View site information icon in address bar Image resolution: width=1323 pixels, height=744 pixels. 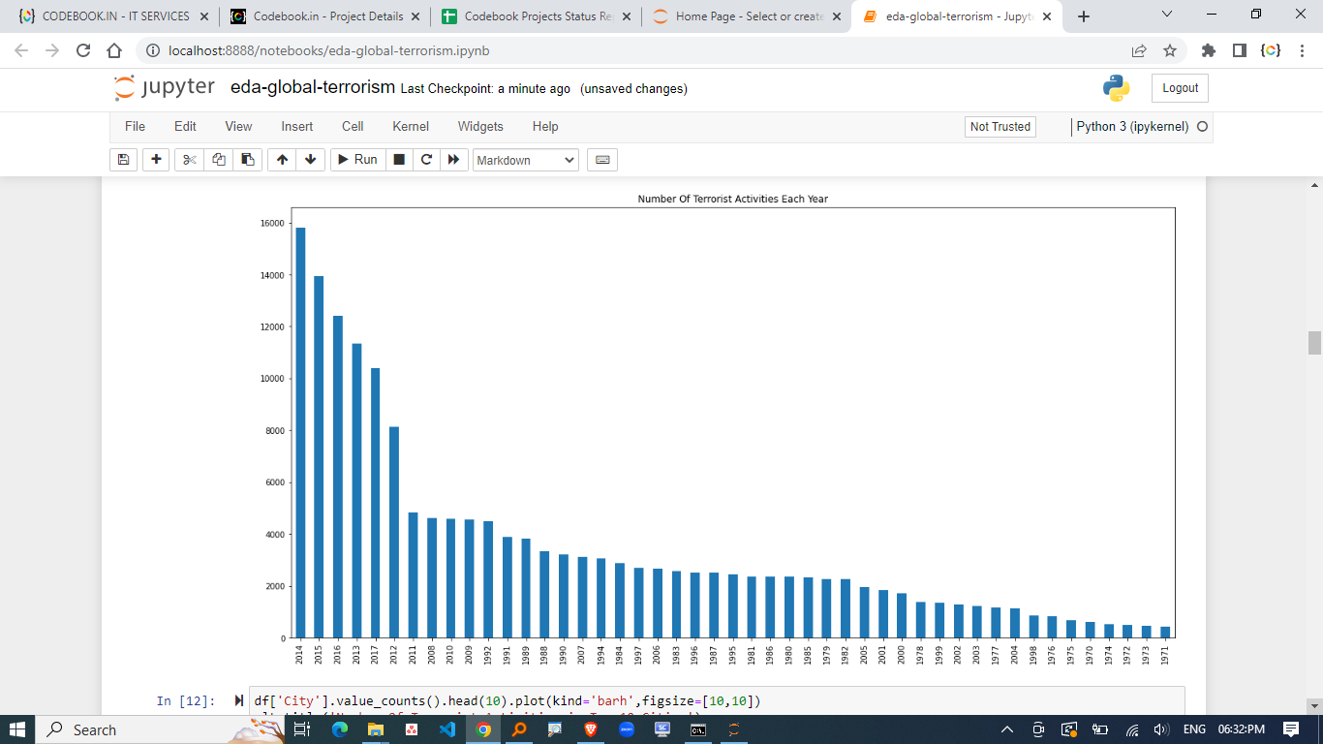152,50
